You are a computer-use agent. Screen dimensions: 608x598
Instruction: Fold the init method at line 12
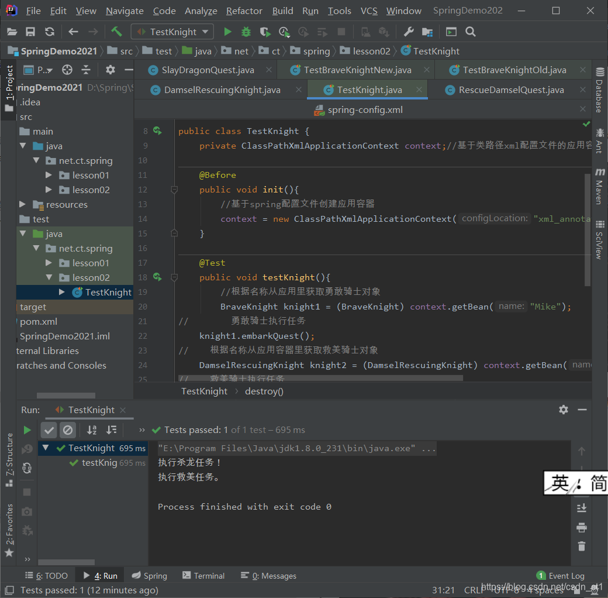(x=174, y=190)
